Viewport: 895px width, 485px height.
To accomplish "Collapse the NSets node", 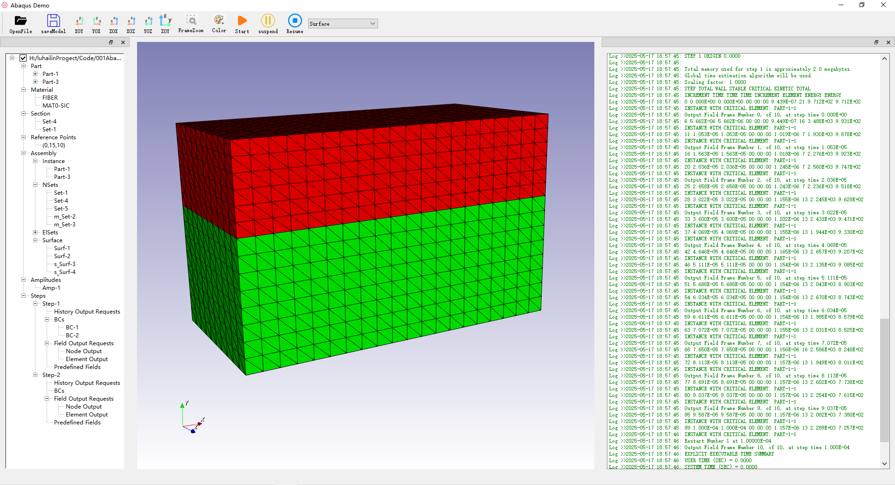I will (35, 185).
